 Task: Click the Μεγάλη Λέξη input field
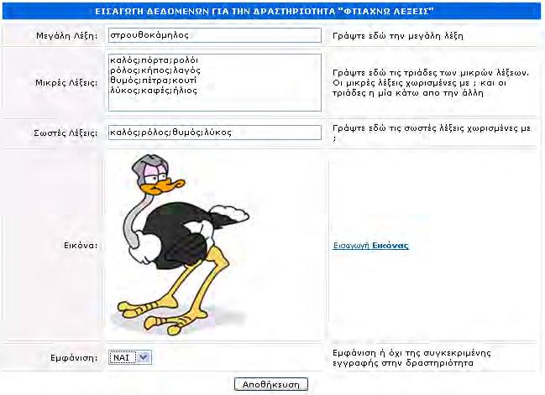214,35
